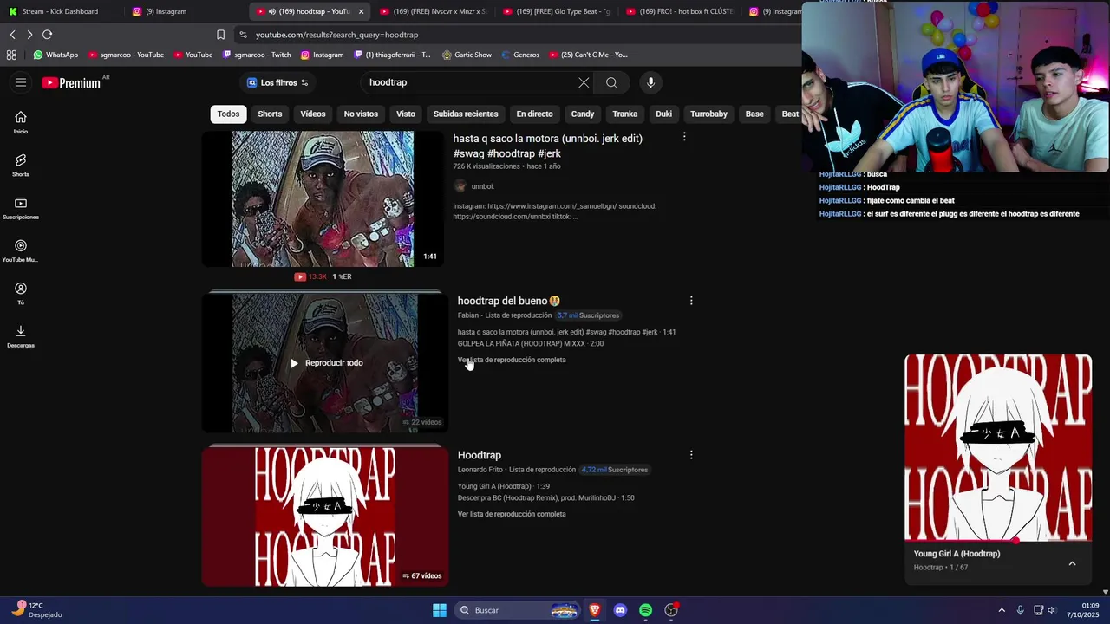1110x624 pixels.
Task: Select the Todos filter chip
Action: pos(228,114)
